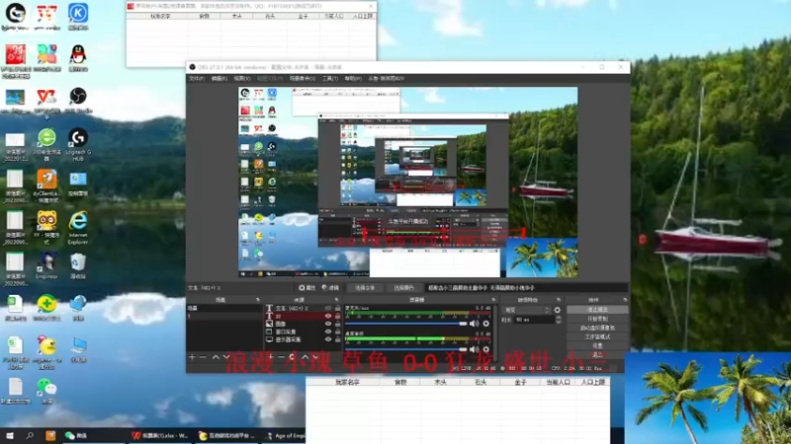Image resolution: width=791 pixels, height=444 pixels.
Task: Hide the window capture source
Action: [x=328, y=332]
